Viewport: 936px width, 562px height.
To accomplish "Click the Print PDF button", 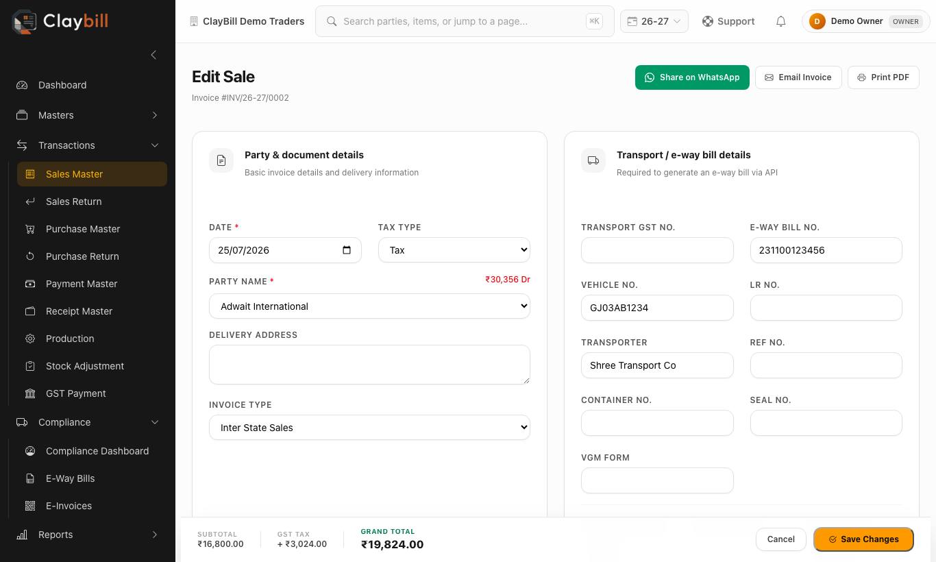I will 883,77.
